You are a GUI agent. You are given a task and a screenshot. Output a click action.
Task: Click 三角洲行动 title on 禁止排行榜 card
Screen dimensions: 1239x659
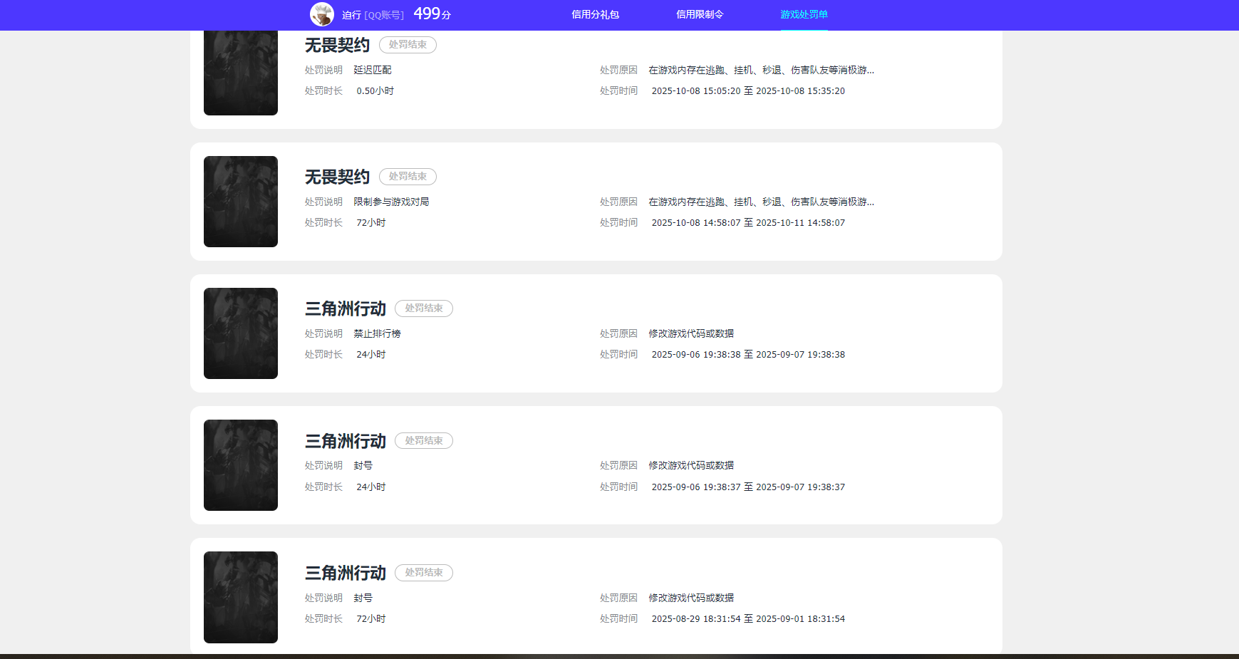[x=345, y=308]
